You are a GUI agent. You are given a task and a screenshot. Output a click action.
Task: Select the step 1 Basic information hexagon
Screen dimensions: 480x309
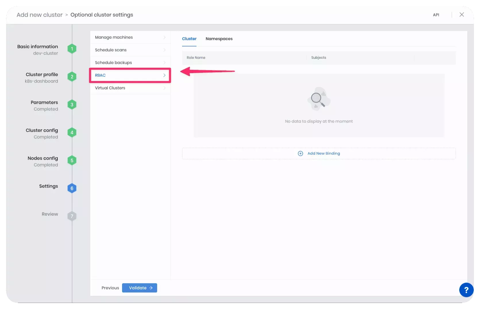click(72, 48)
